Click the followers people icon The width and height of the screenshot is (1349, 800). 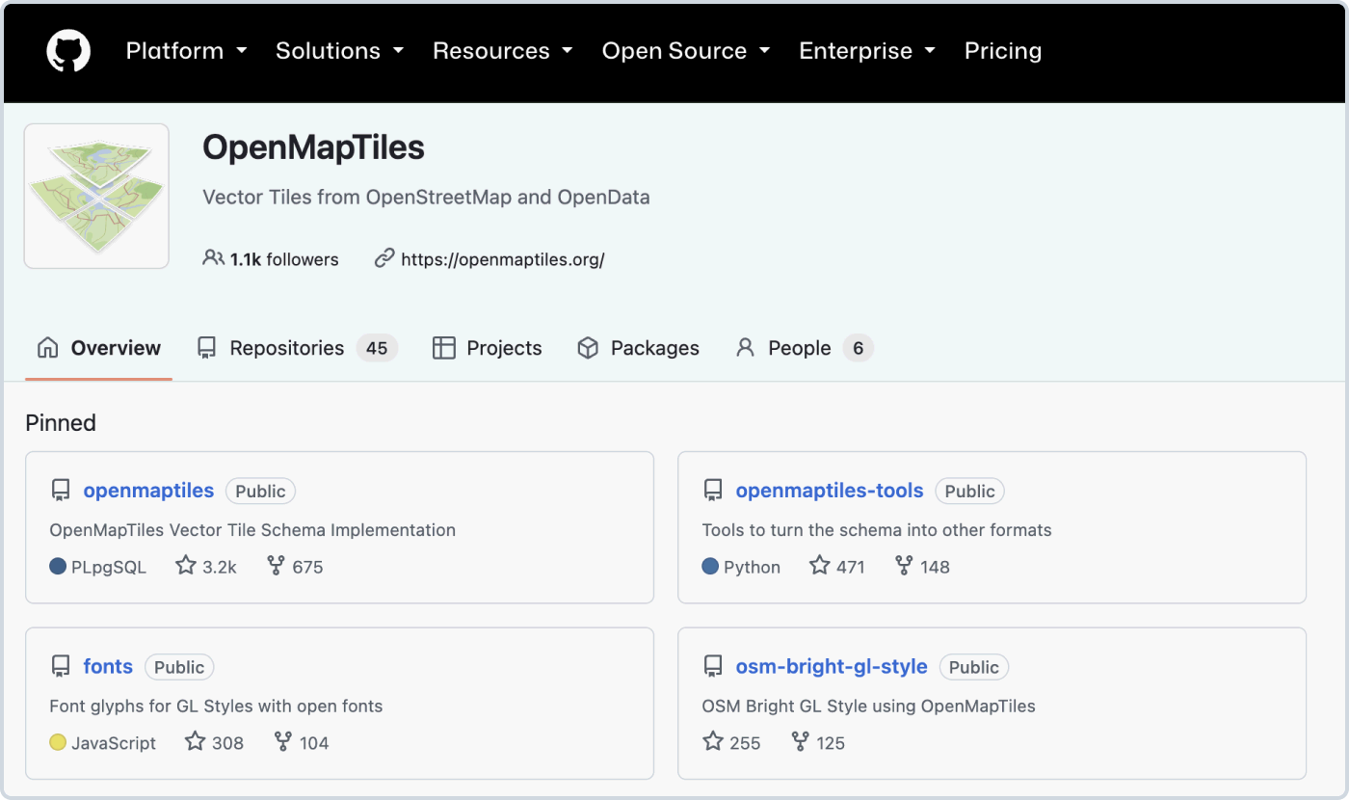coord(213,258)
